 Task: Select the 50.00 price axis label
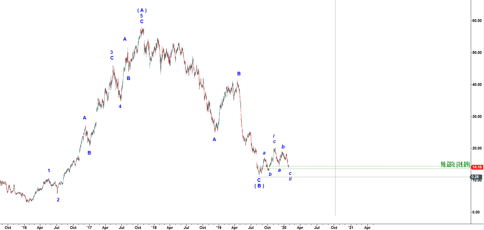click(477, 53)
